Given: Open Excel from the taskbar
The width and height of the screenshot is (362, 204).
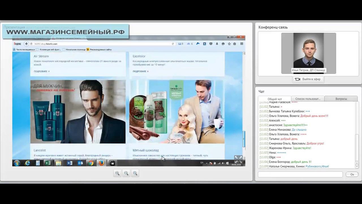Looking at the screenshot, I should pyautogui.click(x=48, y=163).
